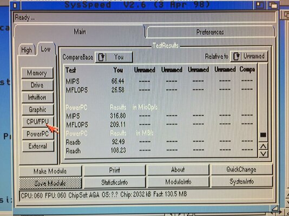Screen dimensions: 289x216
Task: Open SystemInfo
Action: coord(241,181)
